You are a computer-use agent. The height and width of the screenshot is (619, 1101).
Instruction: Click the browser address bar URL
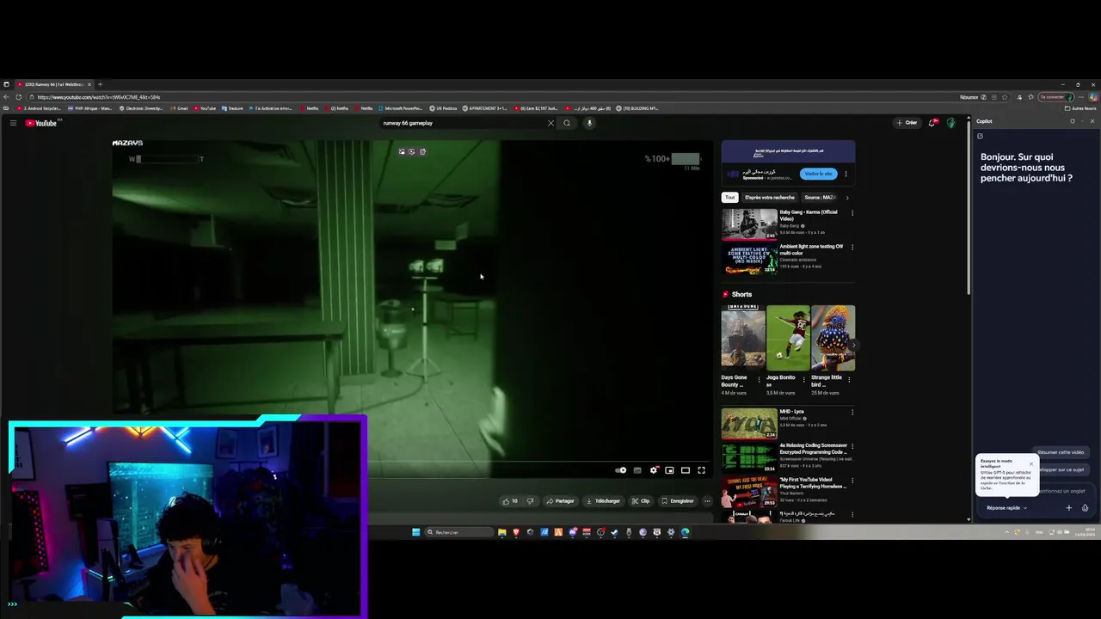point(99,97)
